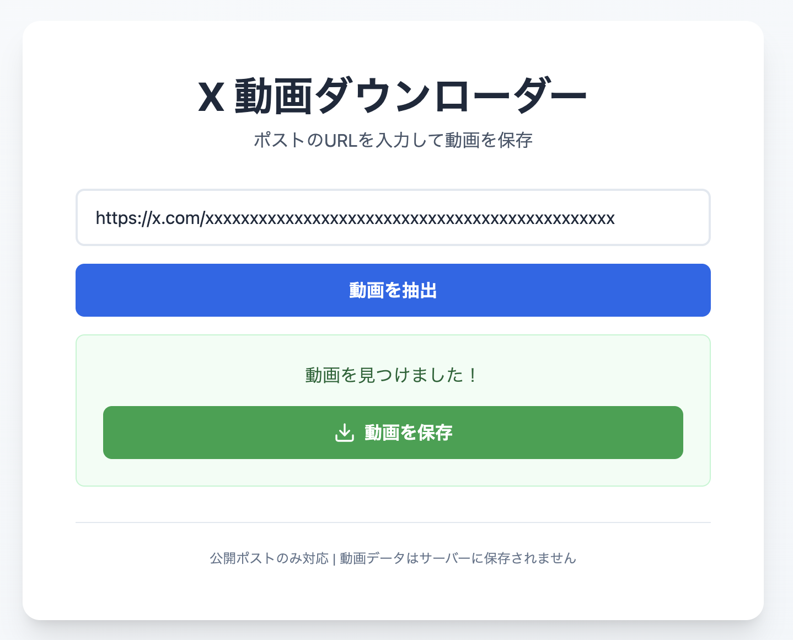Click inside the post URL textbox
793x640 pixels.
[393, 217]
